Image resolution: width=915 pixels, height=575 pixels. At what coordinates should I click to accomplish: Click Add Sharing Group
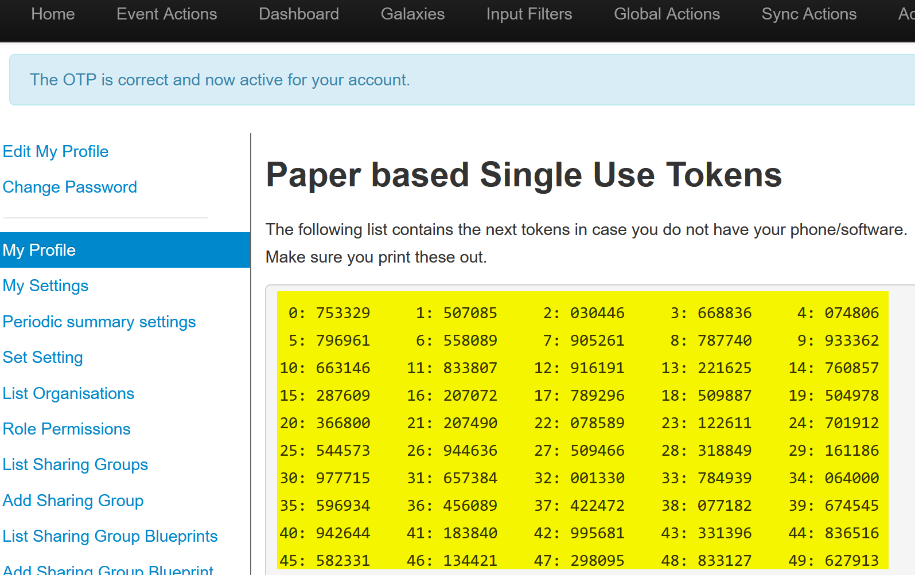(73, 500)
